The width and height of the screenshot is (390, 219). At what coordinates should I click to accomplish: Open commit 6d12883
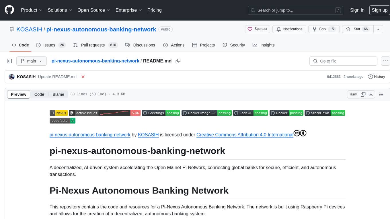[x=334, y=77]
